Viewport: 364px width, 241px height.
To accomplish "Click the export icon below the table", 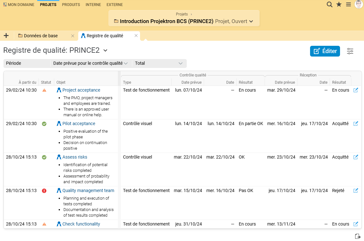I will click(358, 236).
